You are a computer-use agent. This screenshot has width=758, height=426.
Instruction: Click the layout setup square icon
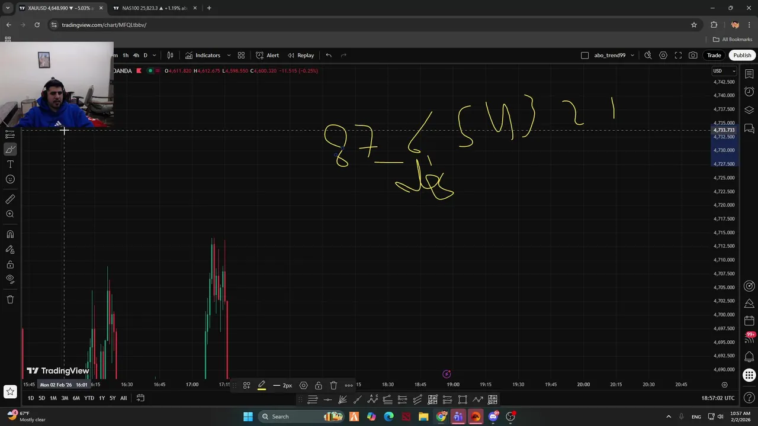[585, 55]
